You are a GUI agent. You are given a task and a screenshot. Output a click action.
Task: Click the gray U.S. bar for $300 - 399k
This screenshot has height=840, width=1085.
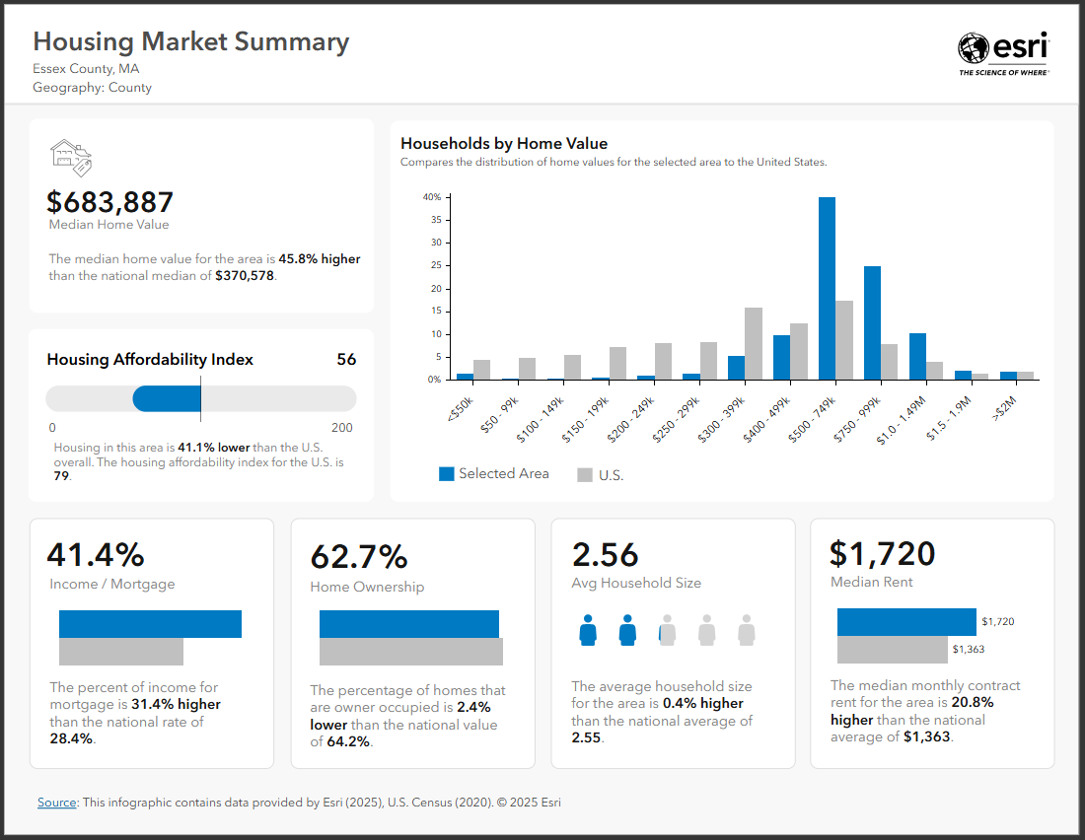click(x=754, y=343)
